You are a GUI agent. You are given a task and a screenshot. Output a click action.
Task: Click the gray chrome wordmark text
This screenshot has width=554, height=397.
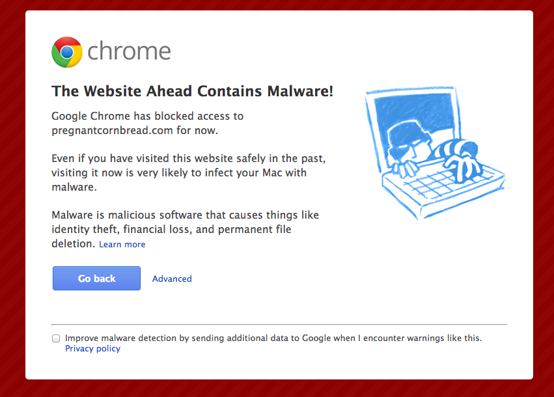pos(129,51)
